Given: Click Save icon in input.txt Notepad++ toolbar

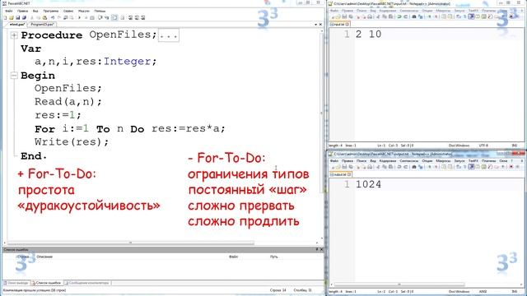Looking at the screenshot, I should pos(344,16).
